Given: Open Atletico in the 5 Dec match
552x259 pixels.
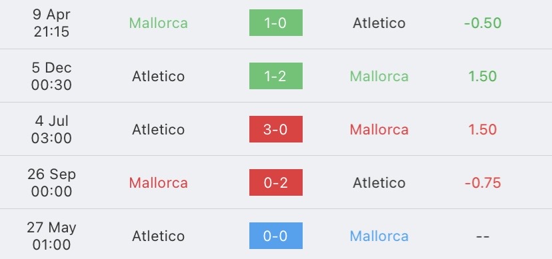Looking at the screenshot, I should (x=159, y=77).
